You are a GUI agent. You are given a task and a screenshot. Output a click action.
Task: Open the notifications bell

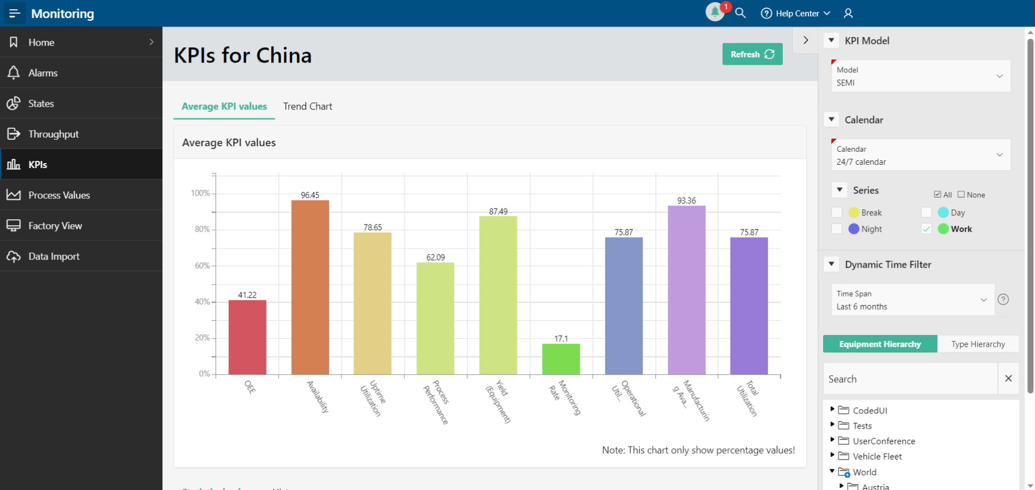(715, 12)
